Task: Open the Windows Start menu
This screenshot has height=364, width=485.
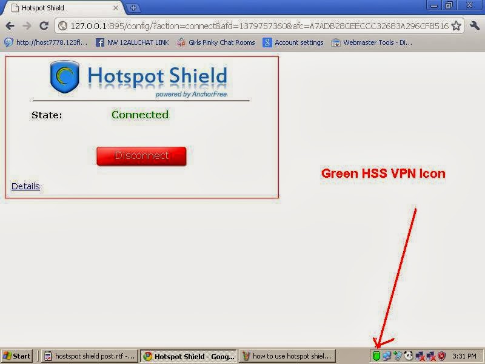Action: 17,356
